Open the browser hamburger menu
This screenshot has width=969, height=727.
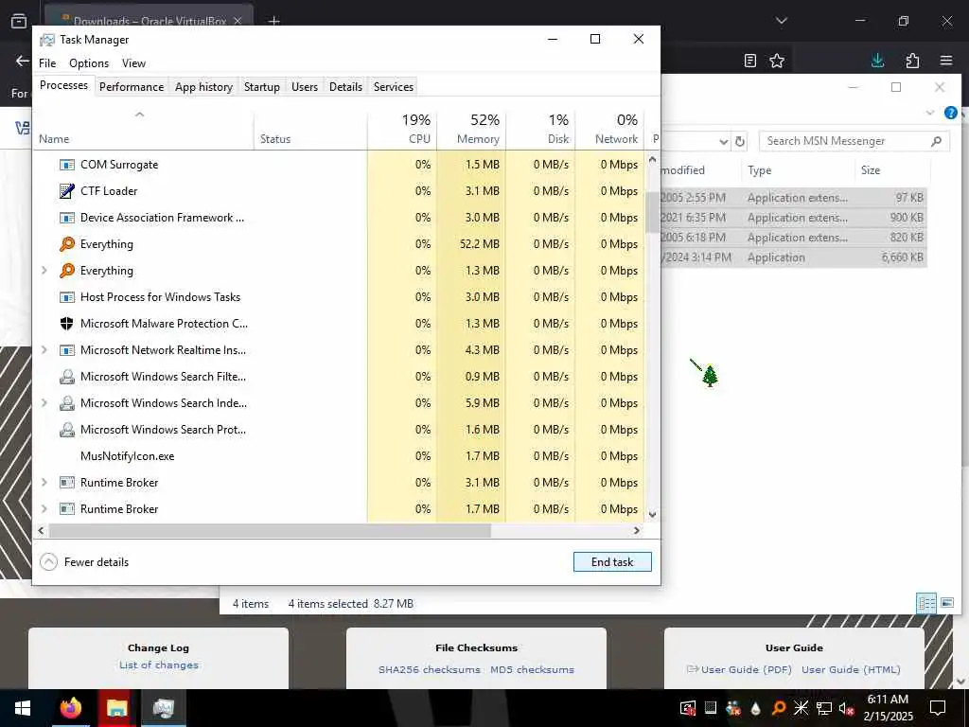[x=946, y=61]
